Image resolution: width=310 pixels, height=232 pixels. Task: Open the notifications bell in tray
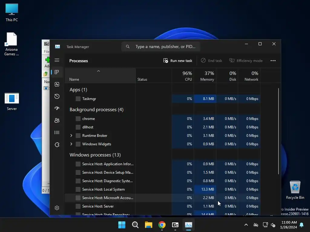coord(302,225)
